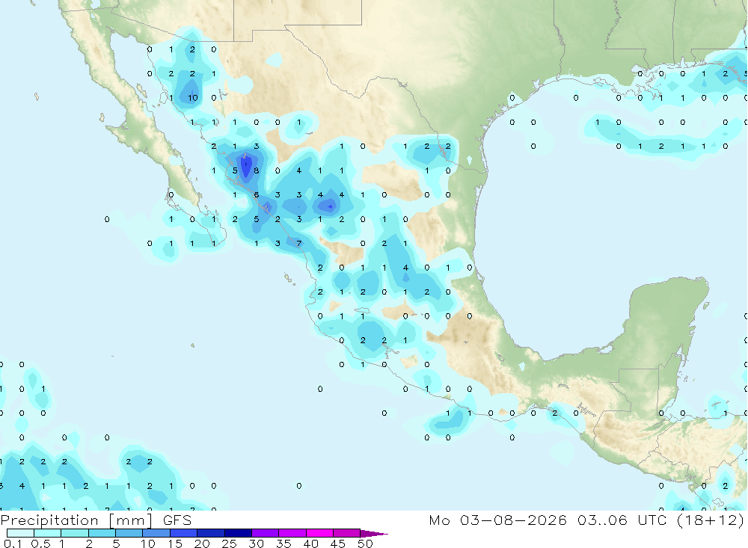Image resolution: width=748 pixels, height=548 pixels.
Task: Click the "Precipitation [mm]" title text
Action: [x=76, y=520]
